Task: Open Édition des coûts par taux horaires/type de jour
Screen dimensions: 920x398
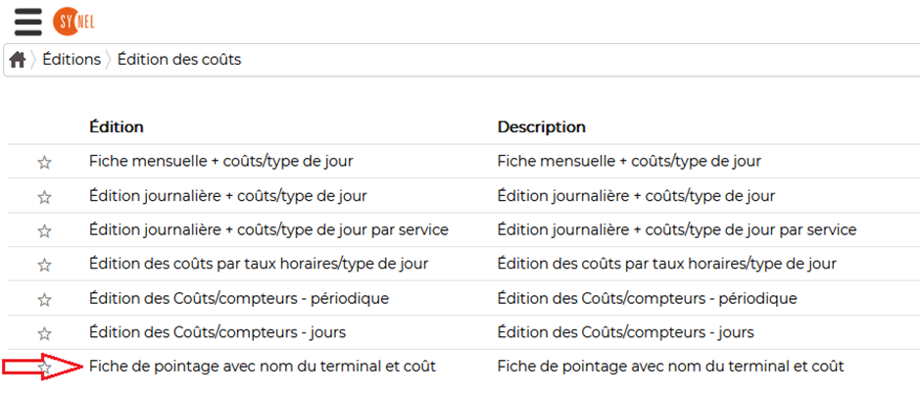Action: pos(259,264)
